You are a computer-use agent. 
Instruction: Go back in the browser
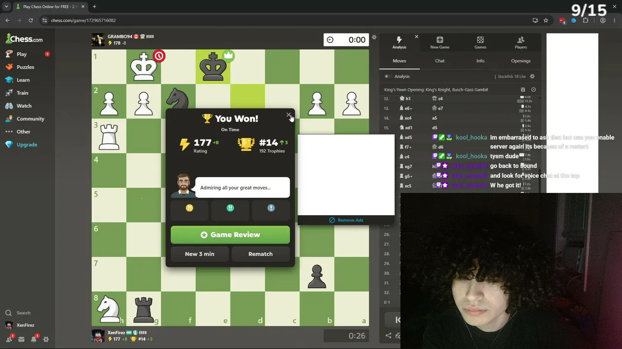point(7,20)
